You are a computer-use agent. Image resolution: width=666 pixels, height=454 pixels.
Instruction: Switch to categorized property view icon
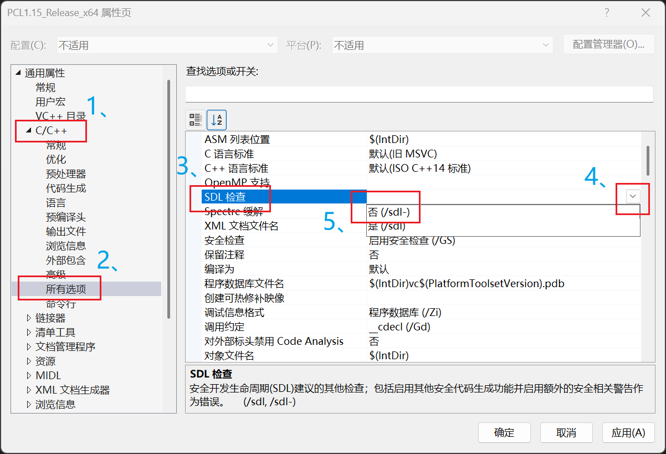point(196,119)
